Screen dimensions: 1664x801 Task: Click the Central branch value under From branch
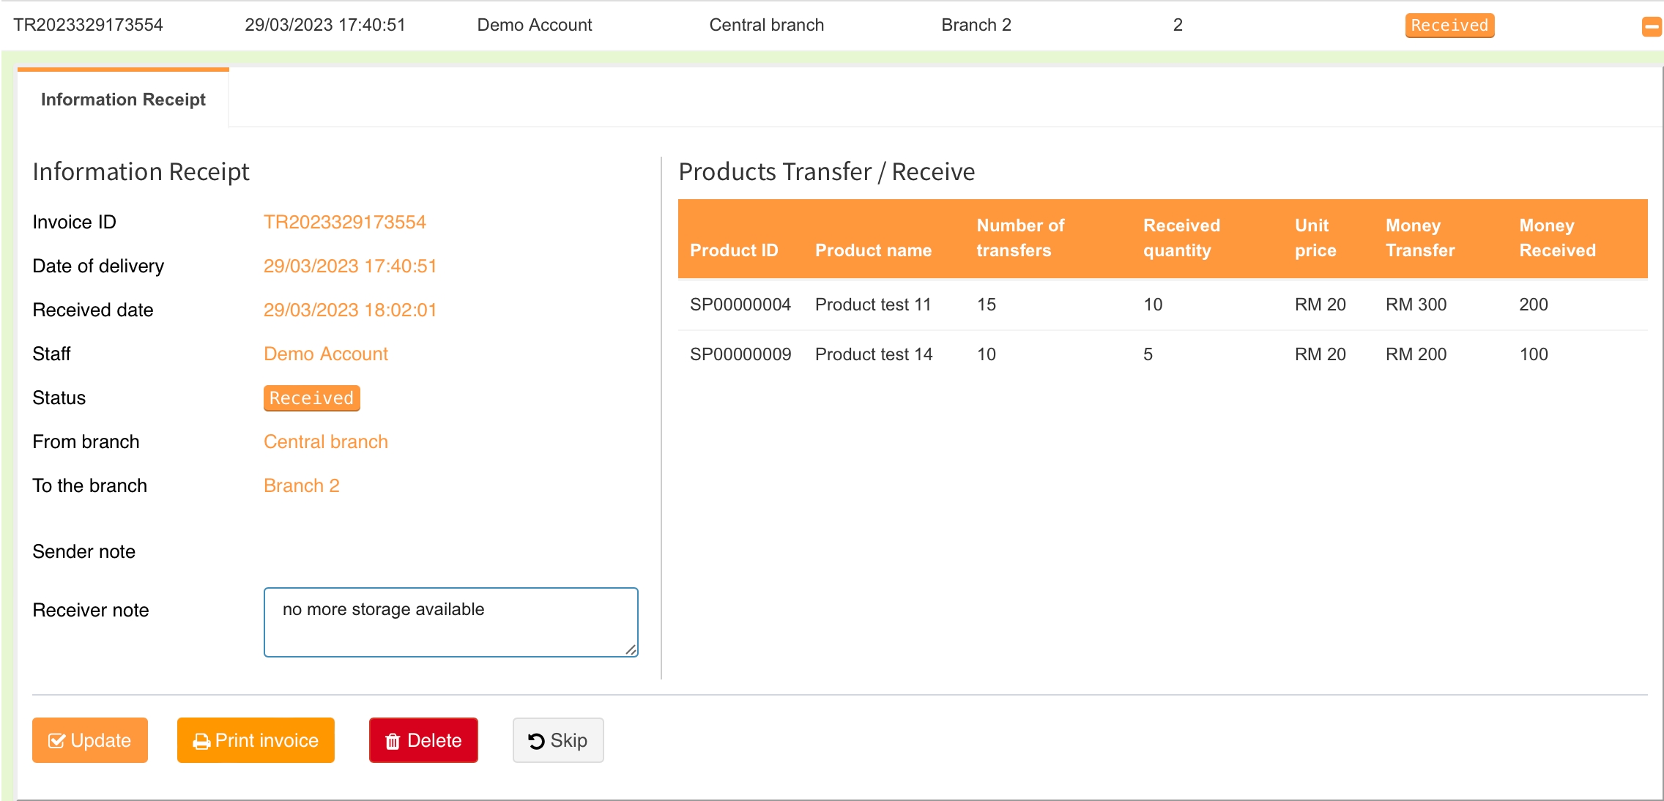pyautogui.click(x=325, y=442)
